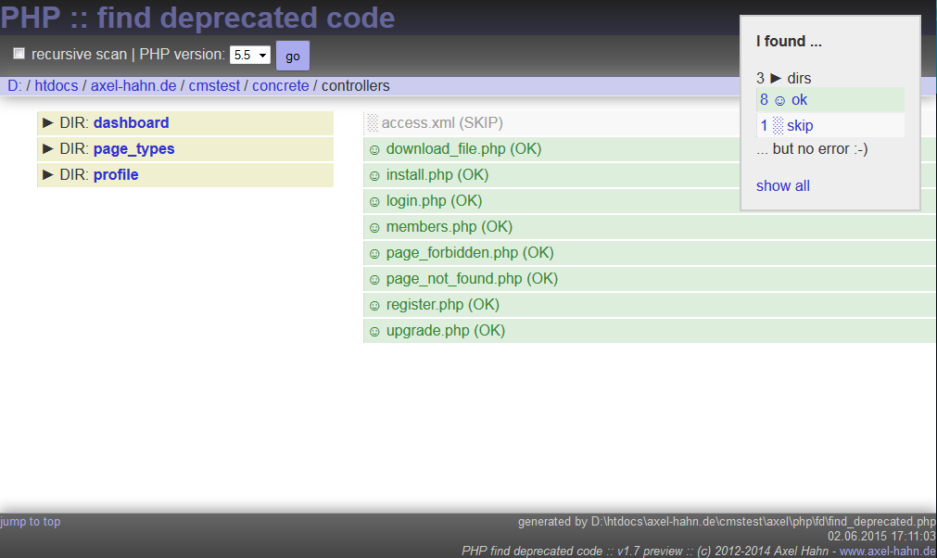Click the skip icon beside access.xml
Viewport: 937px width, 558px height.
[373, 122]
